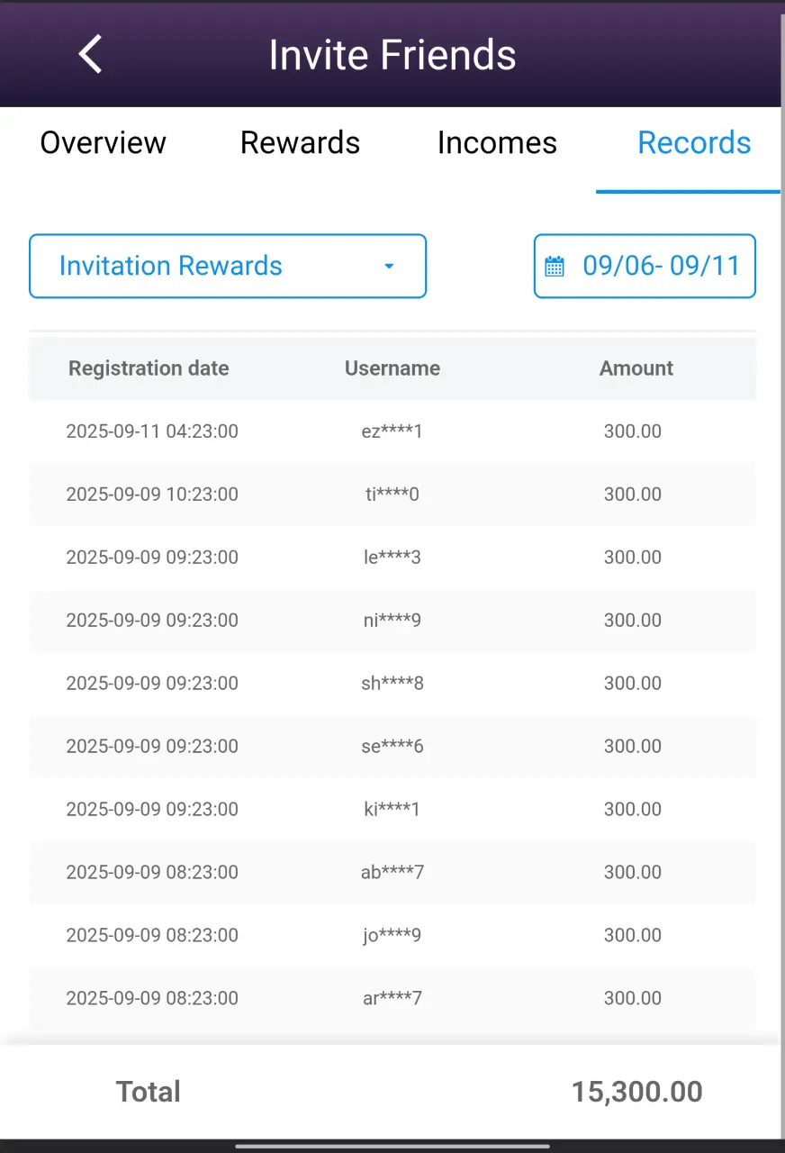
Task: Click the 300.00 amount for ez****1
Action: pyautogui.click(x=633, y=431)
